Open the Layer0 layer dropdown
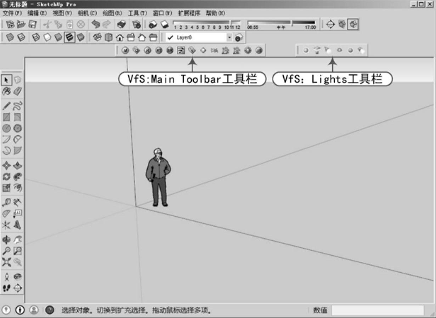This screenshot has height=318, width=436. point(229,37)
